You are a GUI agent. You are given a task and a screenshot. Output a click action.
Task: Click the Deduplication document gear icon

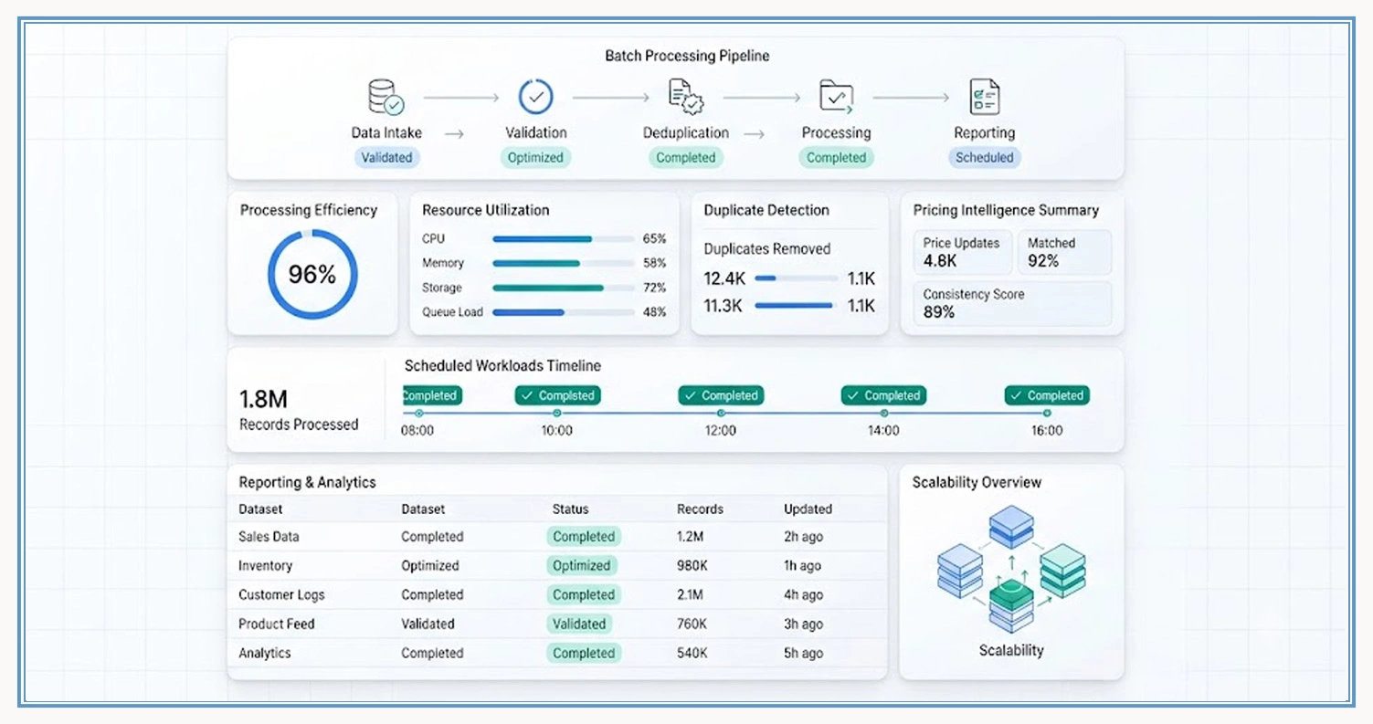(685, 97)
